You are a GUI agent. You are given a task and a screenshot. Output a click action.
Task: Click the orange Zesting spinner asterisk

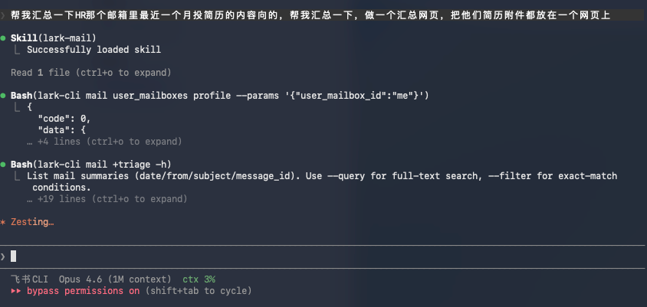point(3,223)
